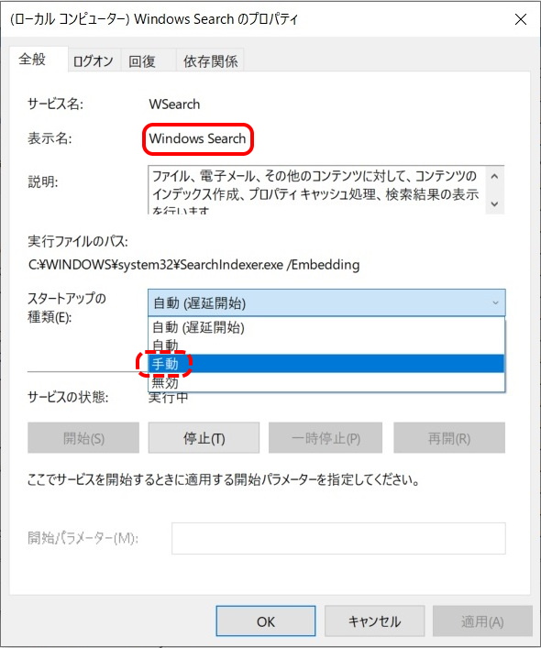Viewport: 541px width, 648px height.
Task: Switch to the 全般 tab
Action: click(33, 60)
